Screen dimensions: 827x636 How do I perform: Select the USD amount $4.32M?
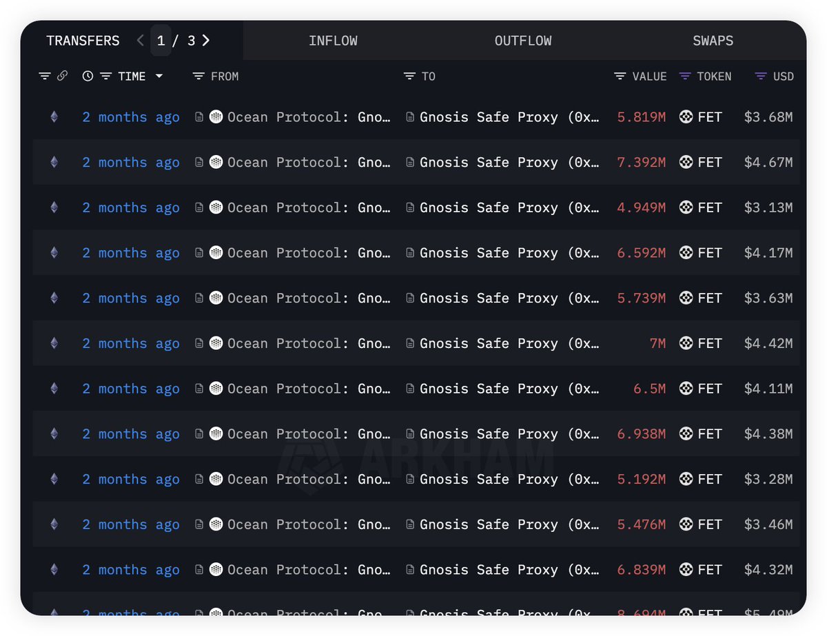click(768, 570)
